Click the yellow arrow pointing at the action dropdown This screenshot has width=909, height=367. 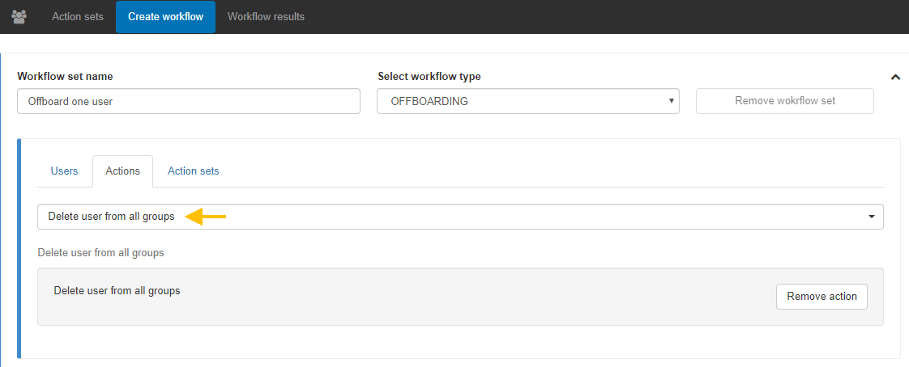(206, 217)
